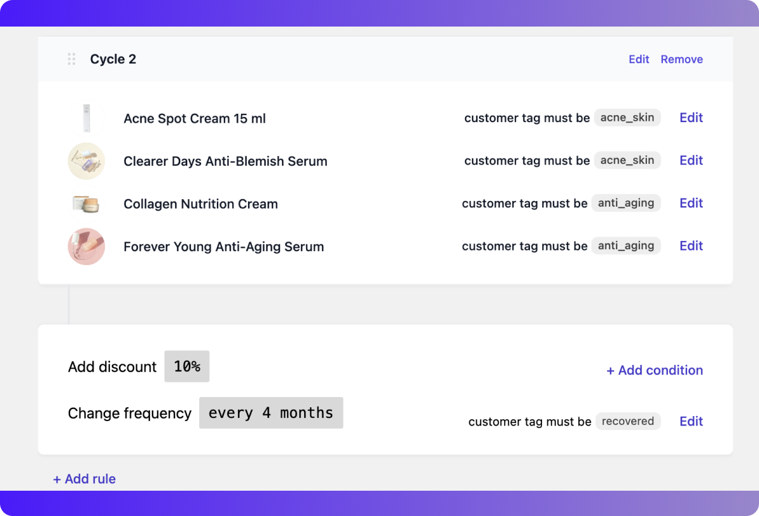Click the drag handle beside Cycle 2
Image resolution: width=759 pixels, height=516 pixels.
[71, 59]
